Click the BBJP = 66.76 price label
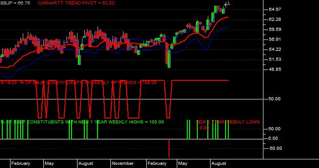 click(15, 3)
